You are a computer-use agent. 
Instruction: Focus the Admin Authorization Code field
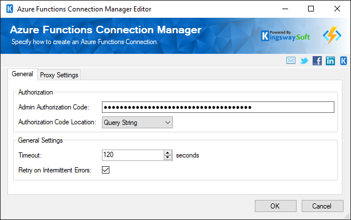(218, 107)
